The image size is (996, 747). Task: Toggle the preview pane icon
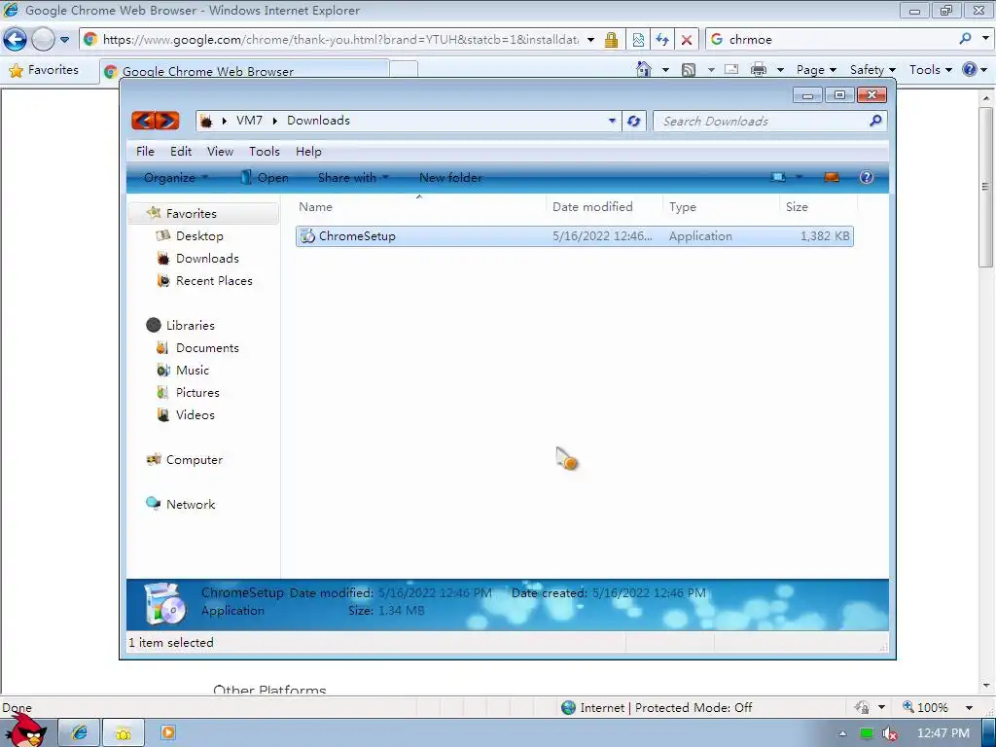click(832, 177)
